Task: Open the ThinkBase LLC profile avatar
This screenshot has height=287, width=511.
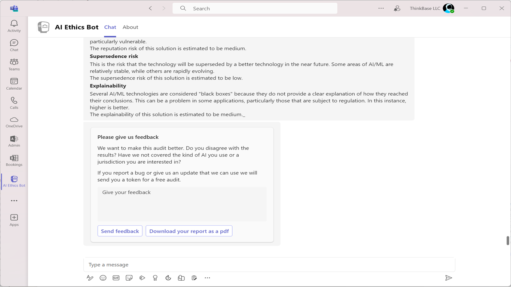Action: coord(448,8)
